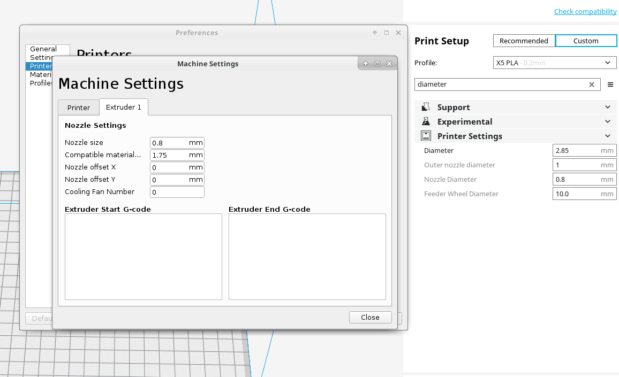Image resolution: width=619 pixels, height=377 pixels.
Task: Select Settings in Preferences list
Action: point(41,57)
